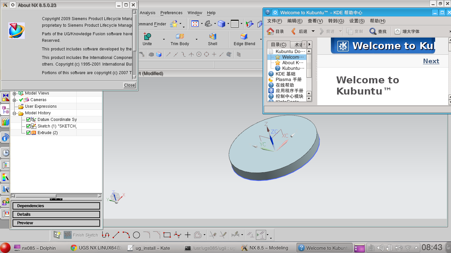The height and width of the screenshot is (253, 451).
Task: Open the Edge Blend dropdown arrow
Action: (261, 40)
